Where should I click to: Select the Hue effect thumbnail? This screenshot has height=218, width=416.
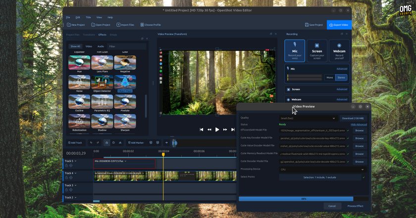79,64
